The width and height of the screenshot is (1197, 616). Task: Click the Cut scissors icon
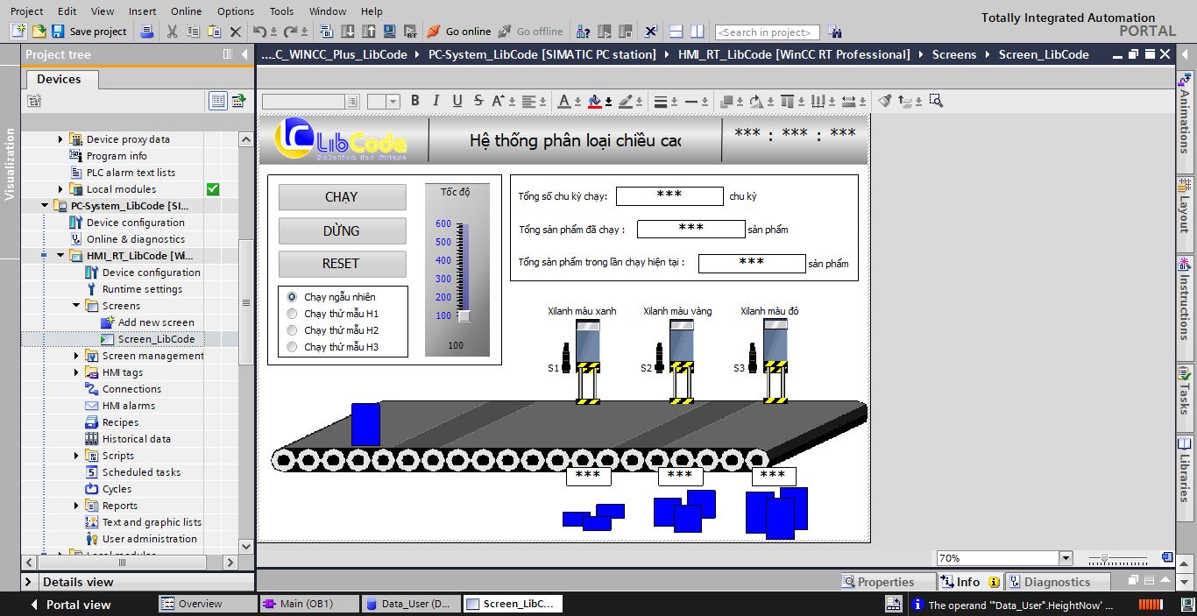point(172,32)
